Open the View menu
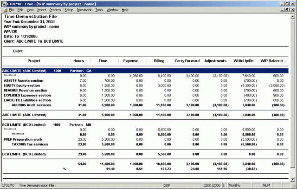 pyautogui.click(x=30, y=10)
